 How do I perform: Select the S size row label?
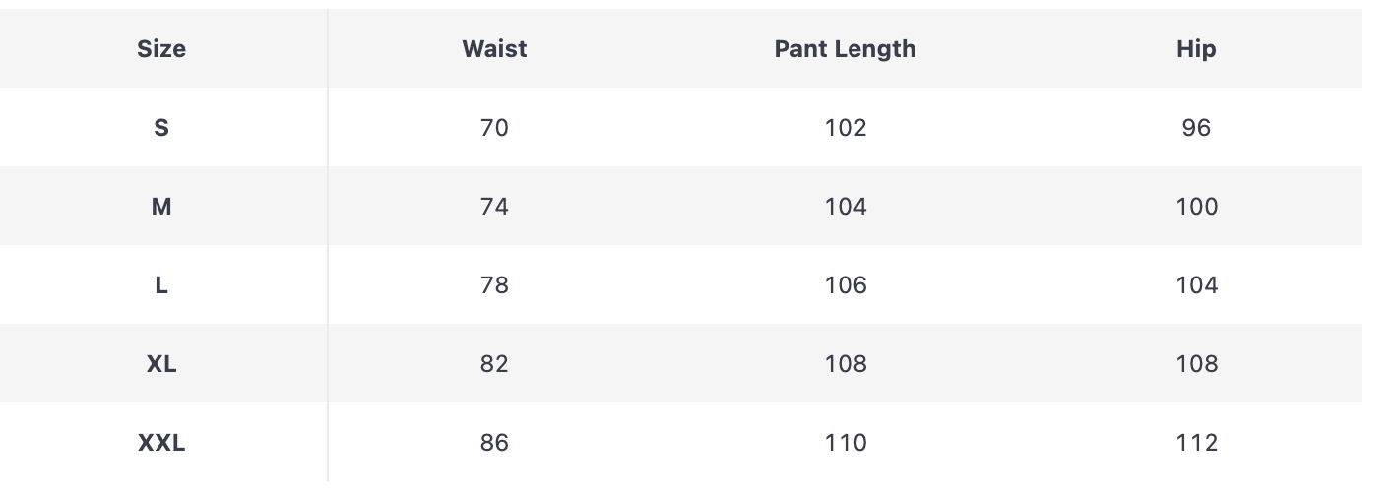(x=161, y=128)
